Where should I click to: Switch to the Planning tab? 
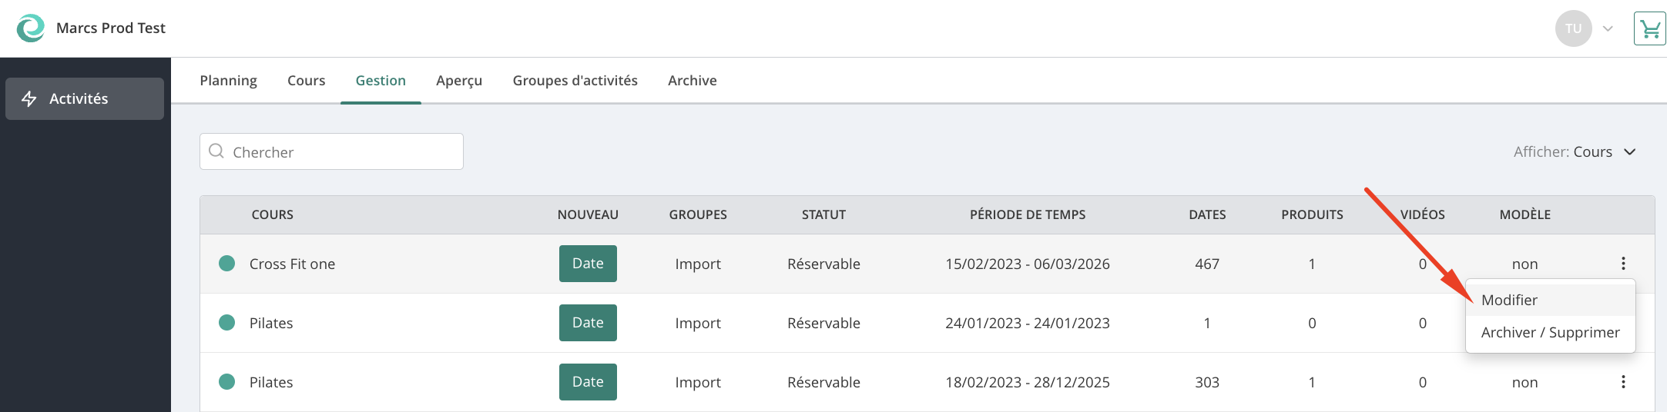click(228, 81)
